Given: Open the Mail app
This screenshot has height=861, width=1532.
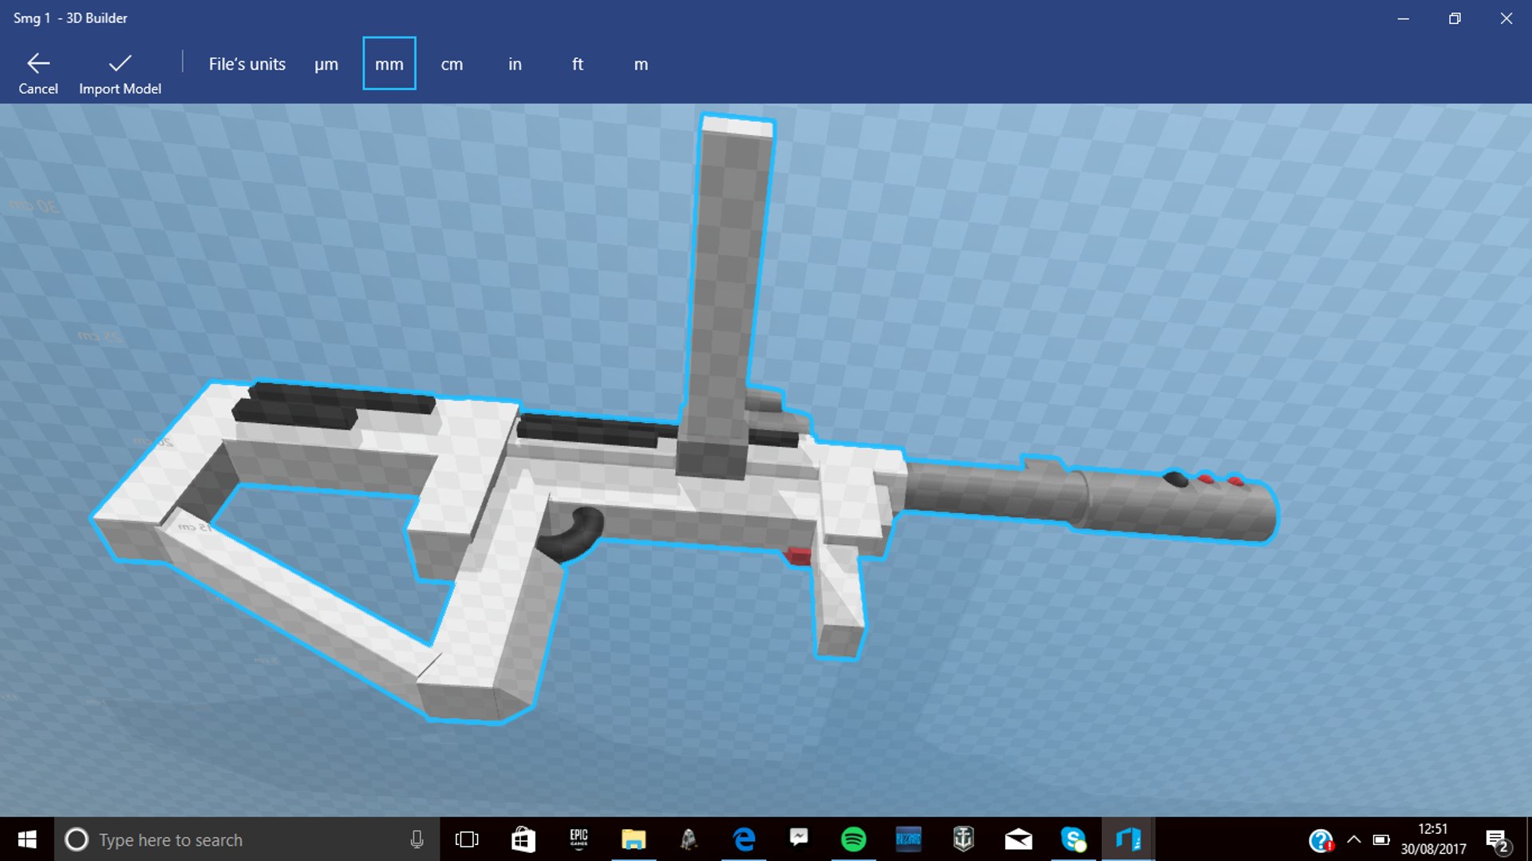Looking at the screenshot, I should pos(1019,839).
